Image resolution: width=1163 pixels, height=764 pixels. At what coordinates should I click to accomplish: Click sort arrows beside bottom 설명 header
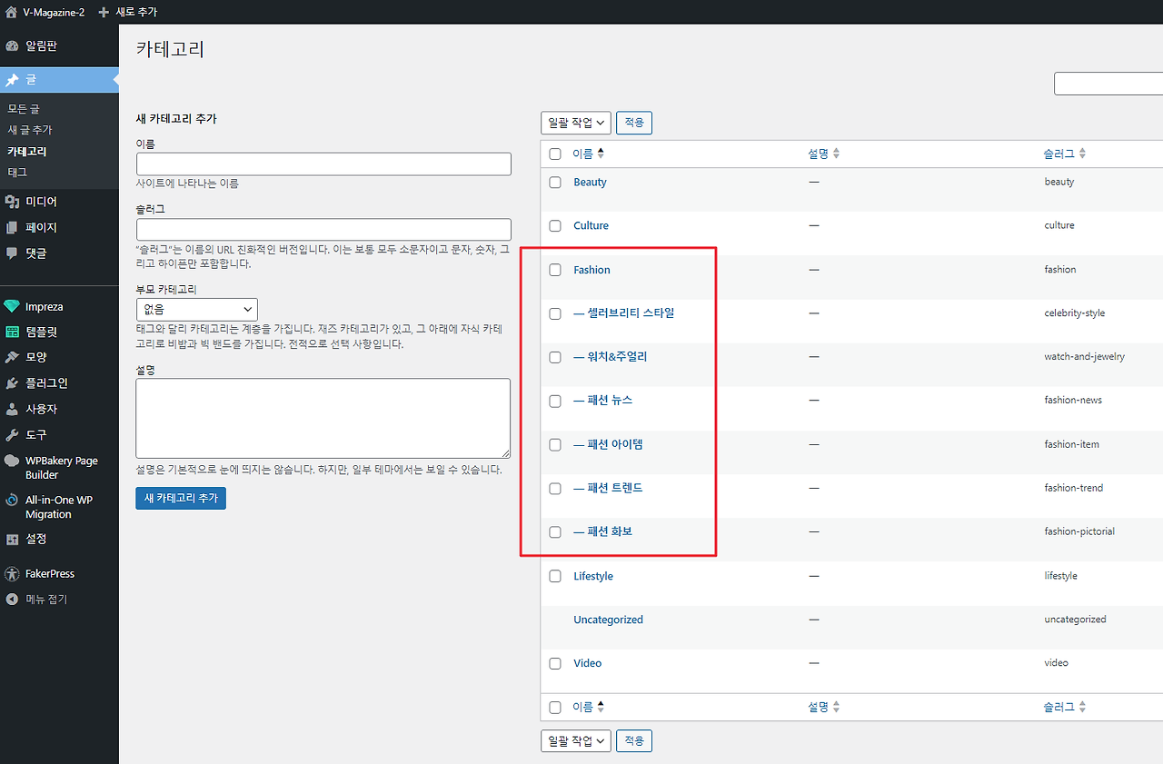click(836, 707)
